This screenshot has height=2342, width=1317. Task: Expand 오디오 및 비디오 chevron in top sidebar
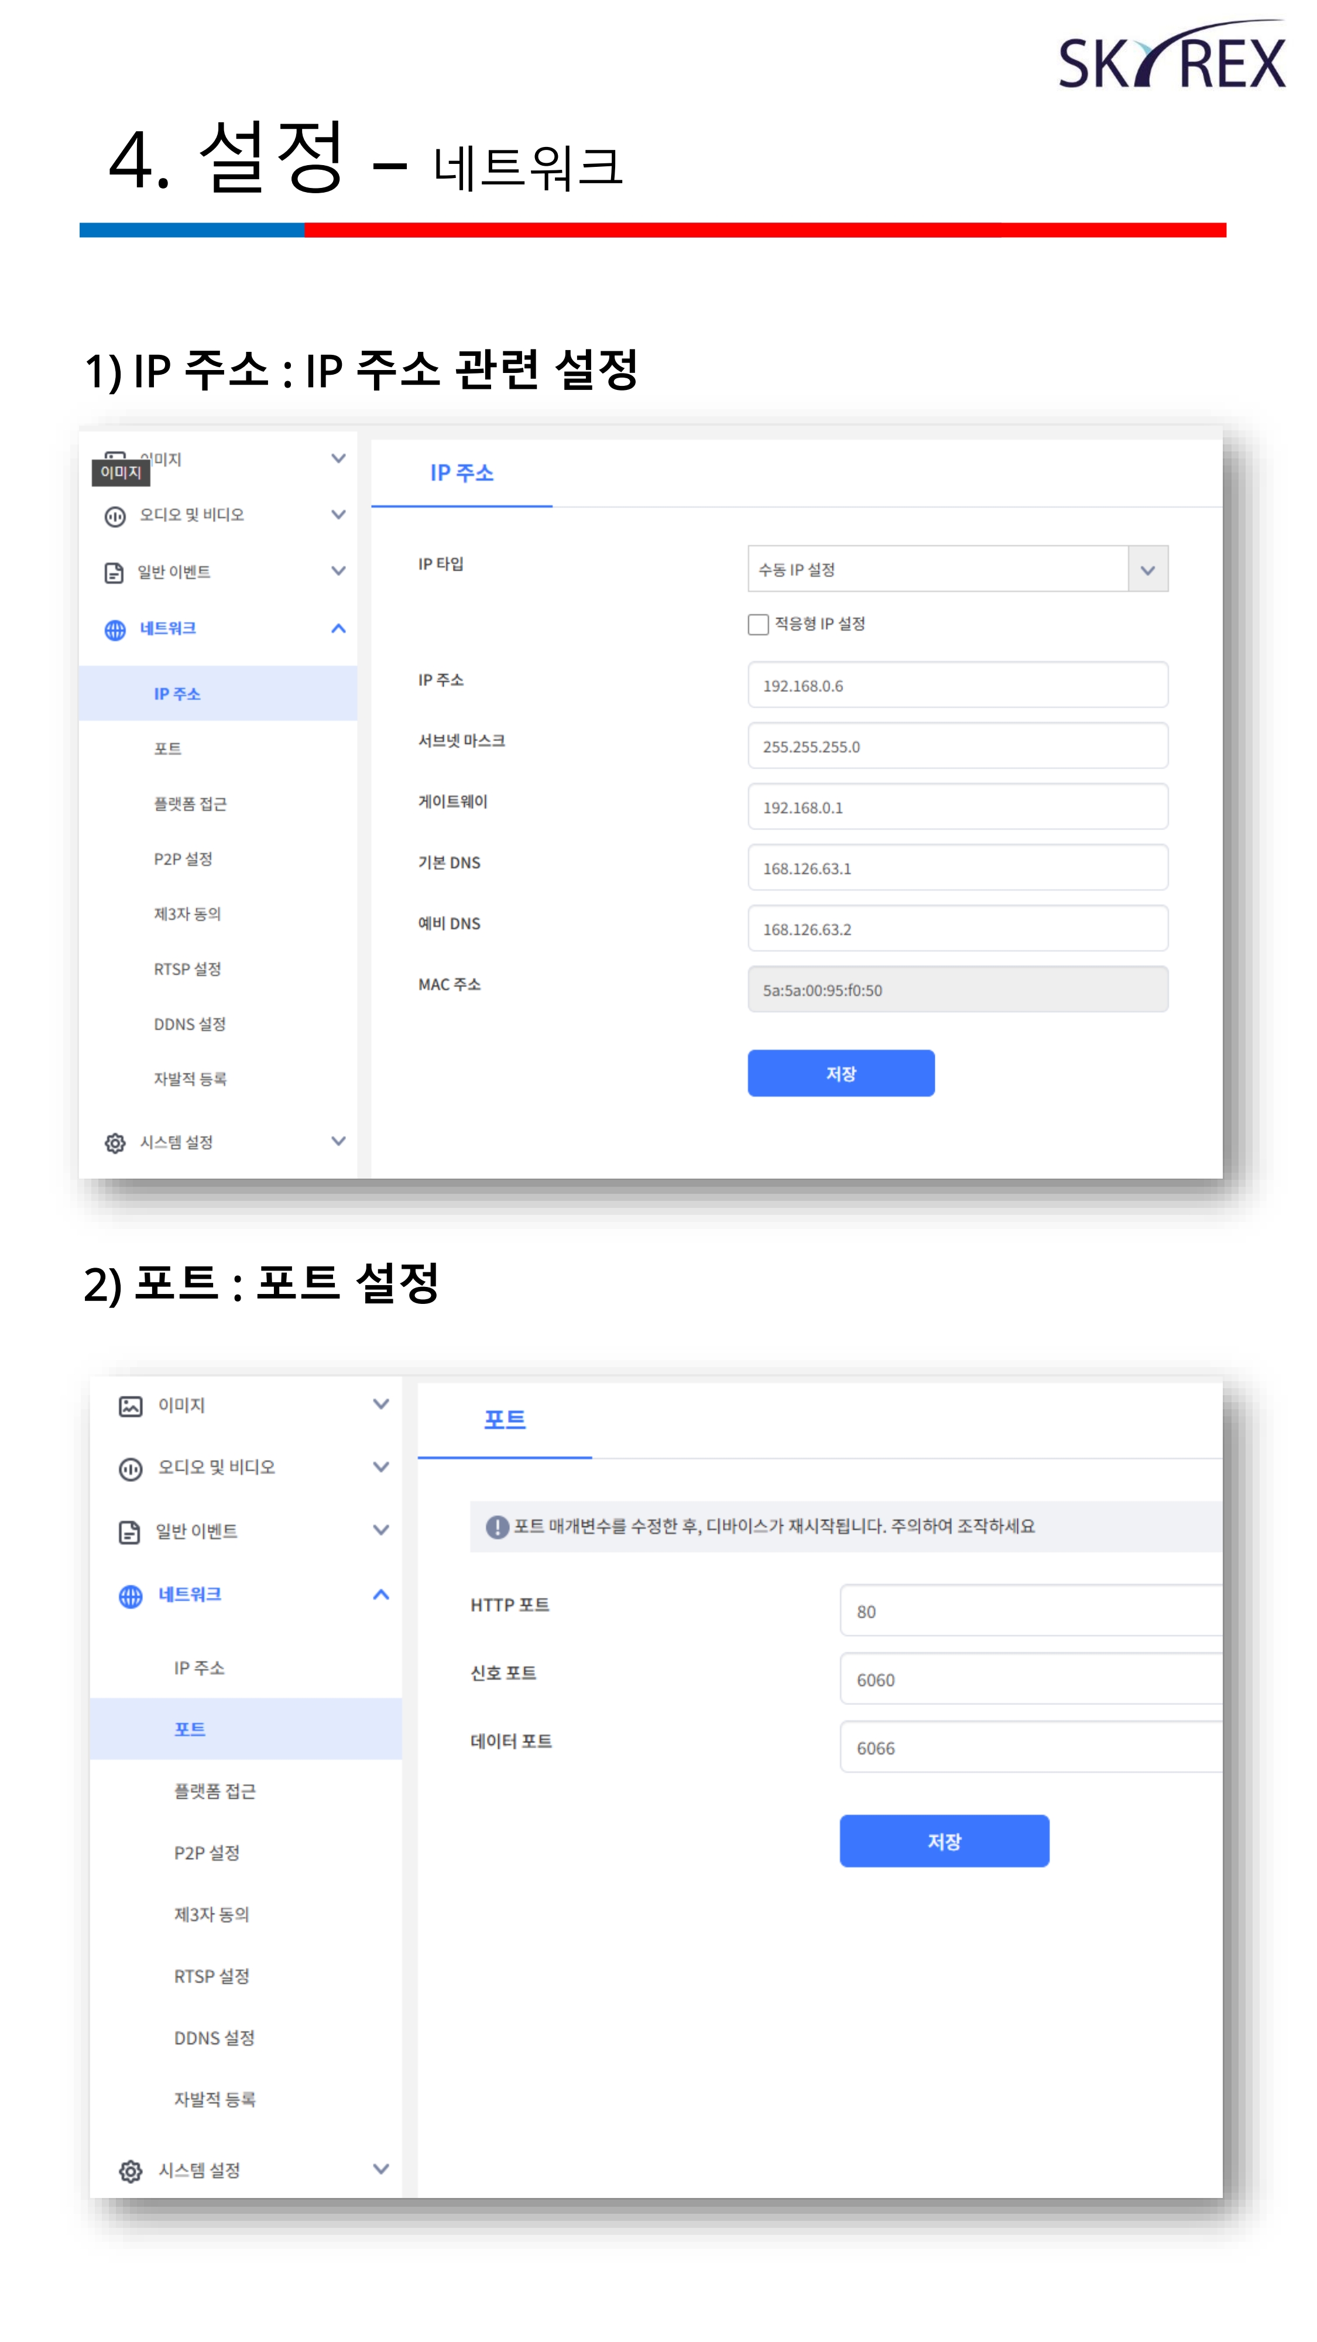coord(338,515)
